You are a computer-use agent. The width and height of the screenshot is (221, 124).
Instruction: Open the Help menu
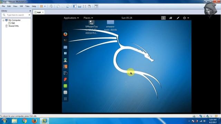(x=34, y=6)
